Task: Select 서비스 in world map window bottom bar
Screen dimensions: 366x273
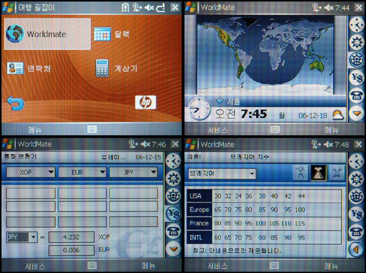Action: coord(218,130)
